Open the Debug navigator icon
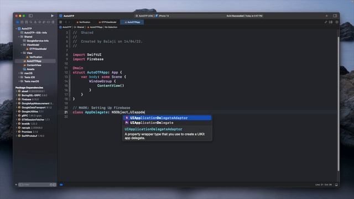 coord(44,22)
